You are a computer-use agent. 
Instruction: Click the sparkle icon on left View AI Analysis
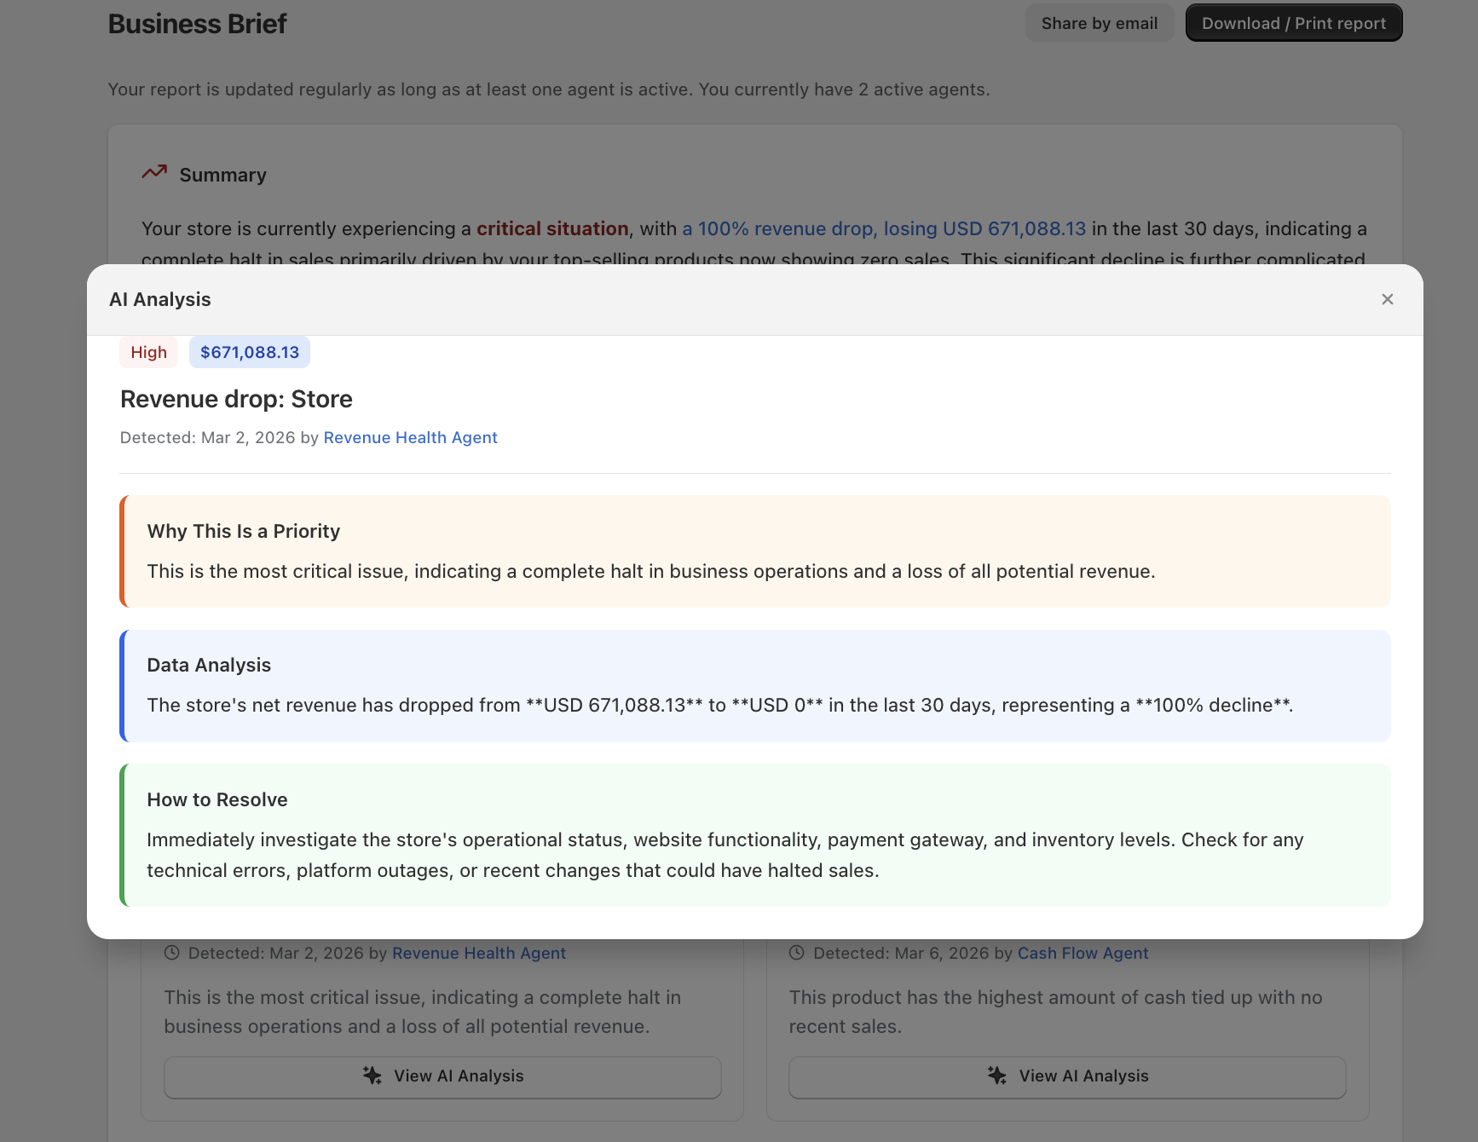click(372, 1076)
